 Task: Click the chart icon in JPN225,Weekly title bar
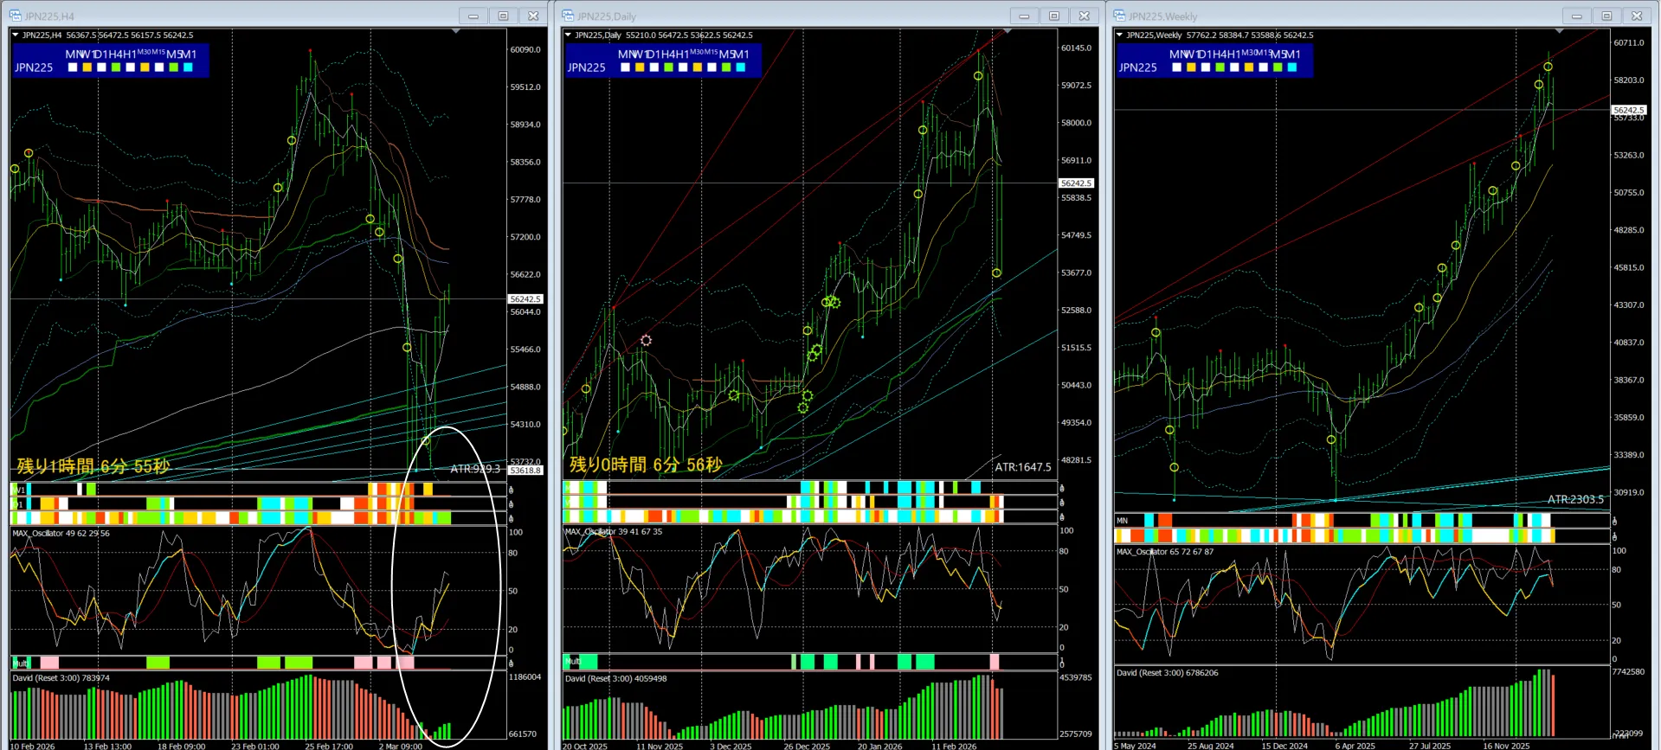point(1119,16)
